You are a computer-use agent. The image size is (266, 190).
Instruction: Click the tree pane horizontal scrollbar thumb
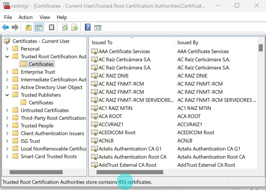pyautogui.click(x=36, y=172)
